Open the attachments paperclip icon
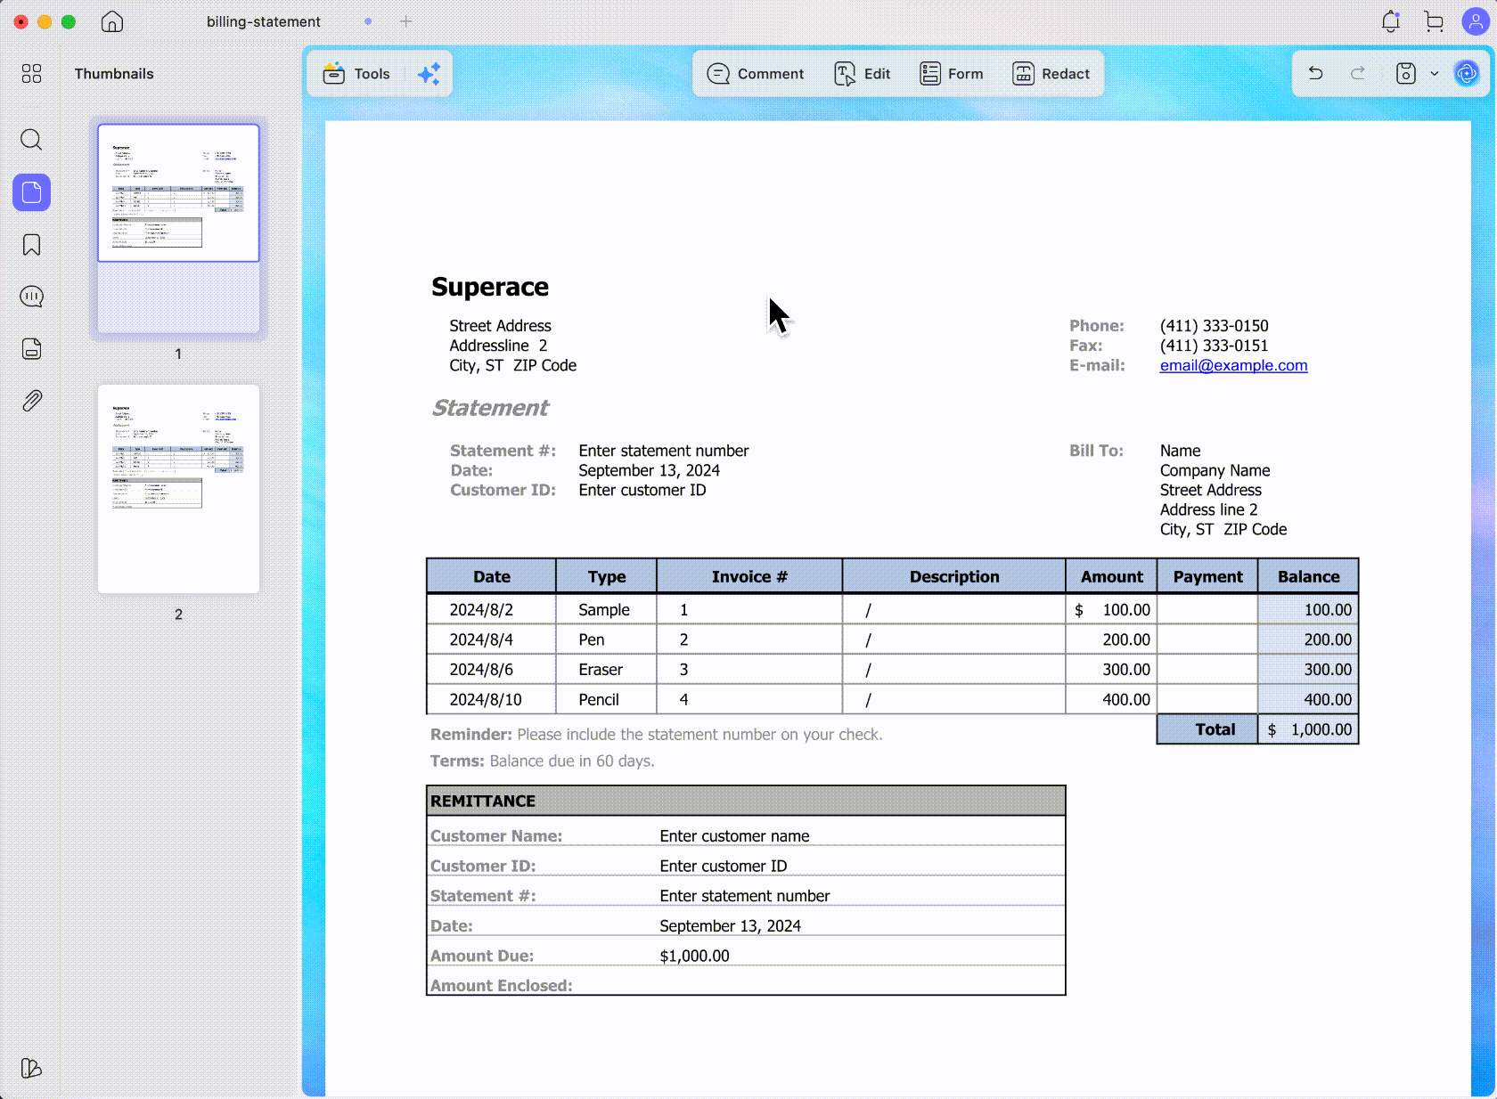 31,401
